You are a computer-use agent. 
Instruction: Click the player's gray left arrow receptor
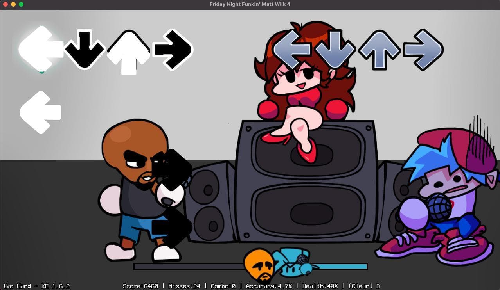click(x=293, y=50)
